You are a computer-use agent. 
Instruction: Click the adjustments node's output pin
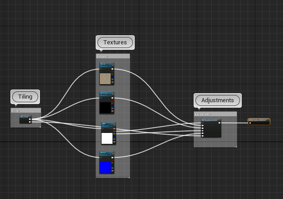point(220,123)
